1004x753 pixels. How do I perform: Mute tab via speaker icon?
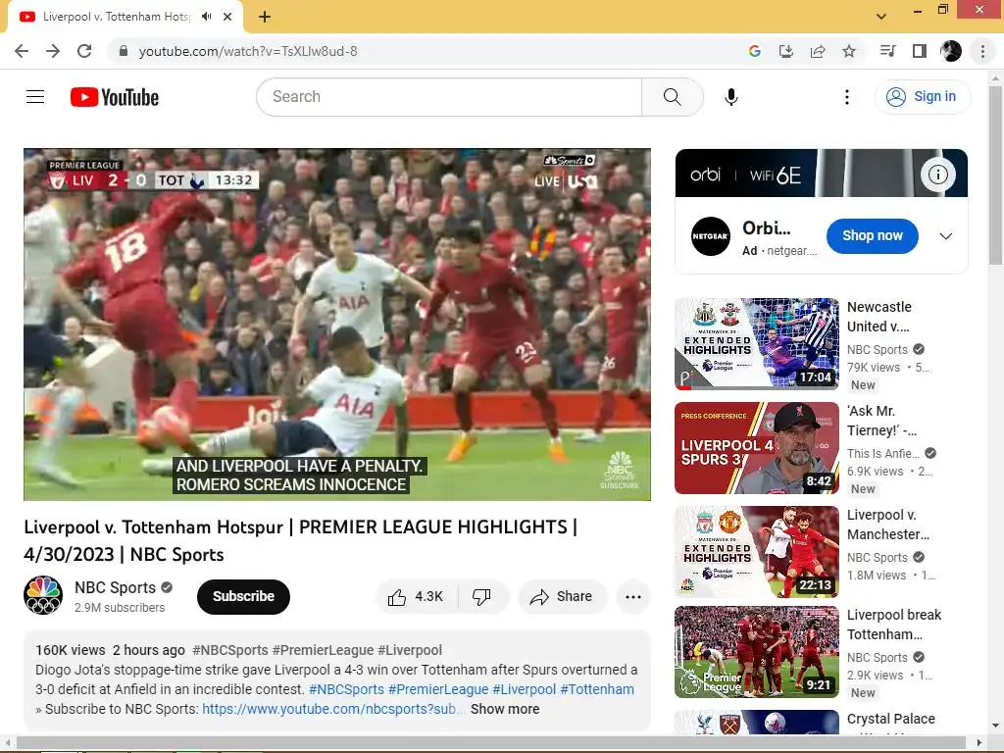coord(206,17)
